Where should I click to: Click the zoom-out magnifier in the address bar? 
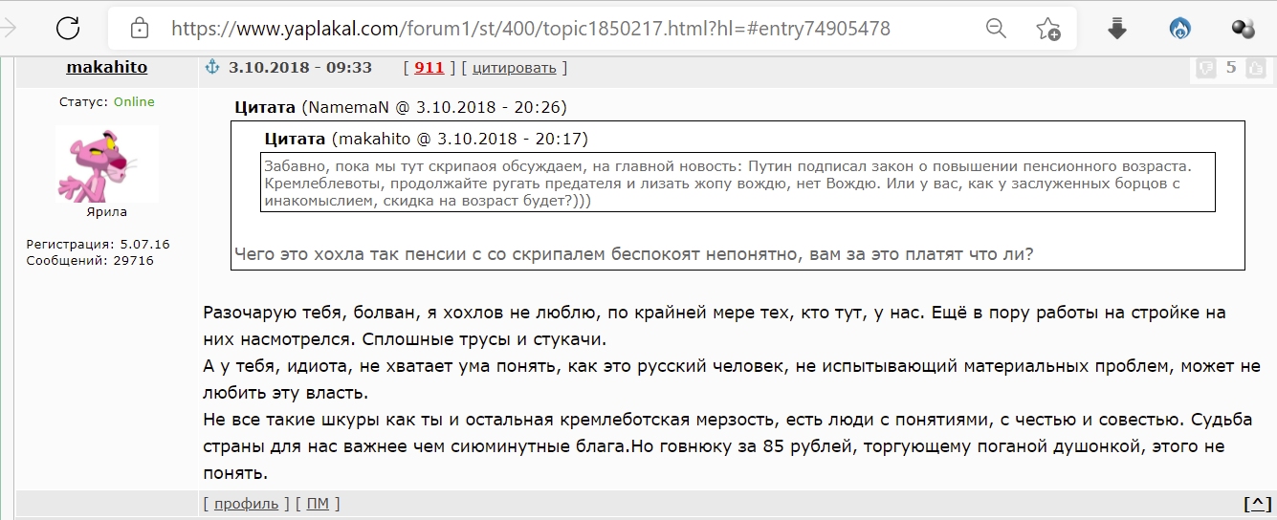click(997, 29)
